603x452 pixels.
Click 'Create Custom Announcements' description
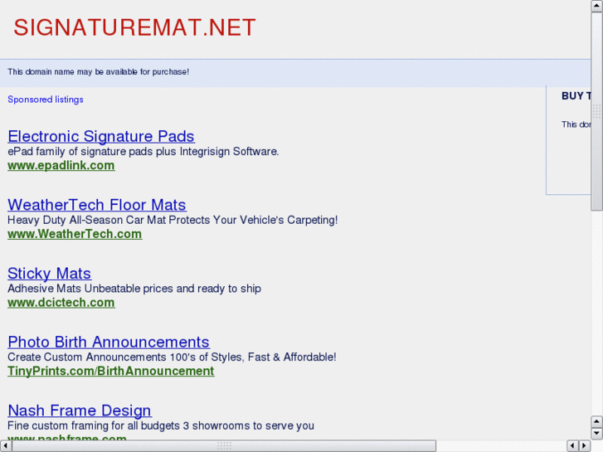tap(172, 357)
